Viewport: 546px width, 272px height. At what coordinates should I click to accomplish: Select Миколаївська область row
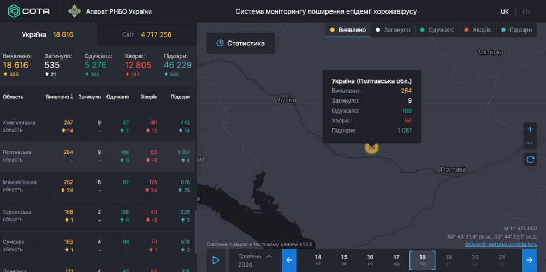coord(98,186)
